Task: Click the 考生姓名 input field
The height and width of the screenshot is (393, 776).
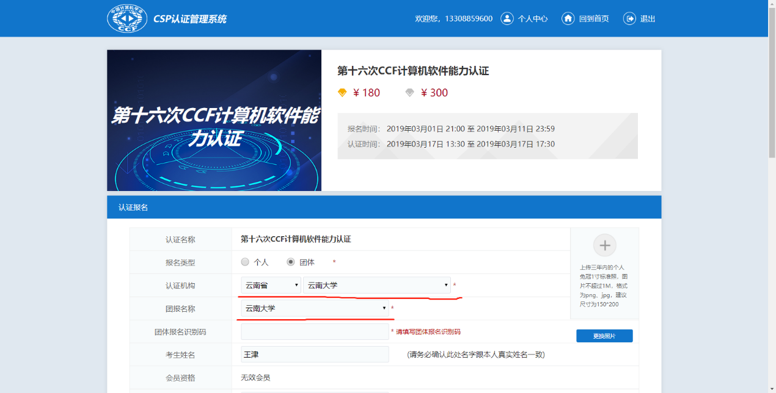Action: click(315, 355)
